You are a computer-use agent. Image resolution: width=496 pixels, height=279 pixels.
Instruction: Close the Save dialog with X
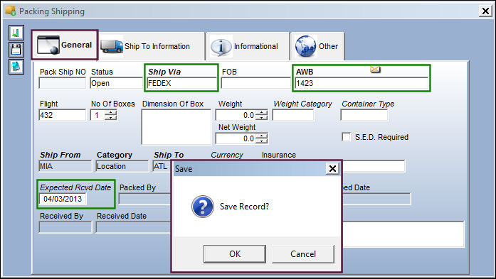[332, 168]
